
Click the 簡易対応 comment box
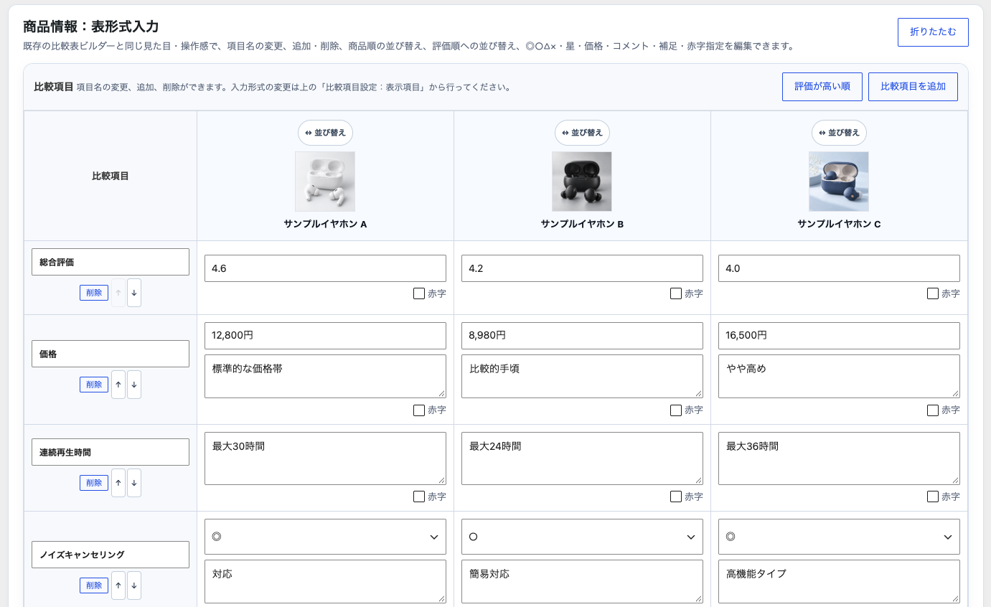[x=582, y=581]
